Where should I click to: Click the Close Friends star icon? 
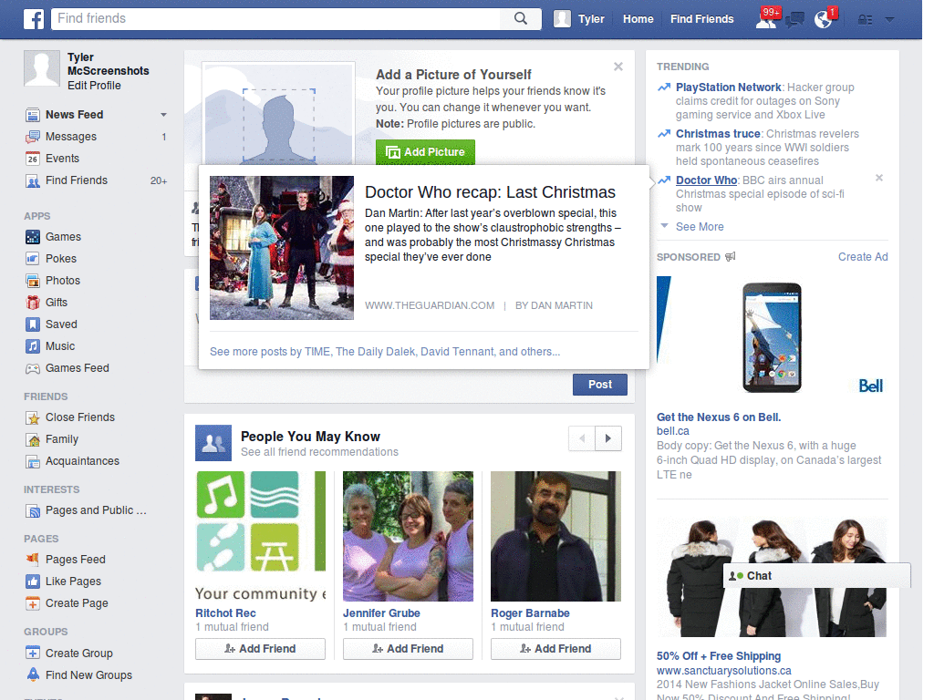click(x=33, y=417)
